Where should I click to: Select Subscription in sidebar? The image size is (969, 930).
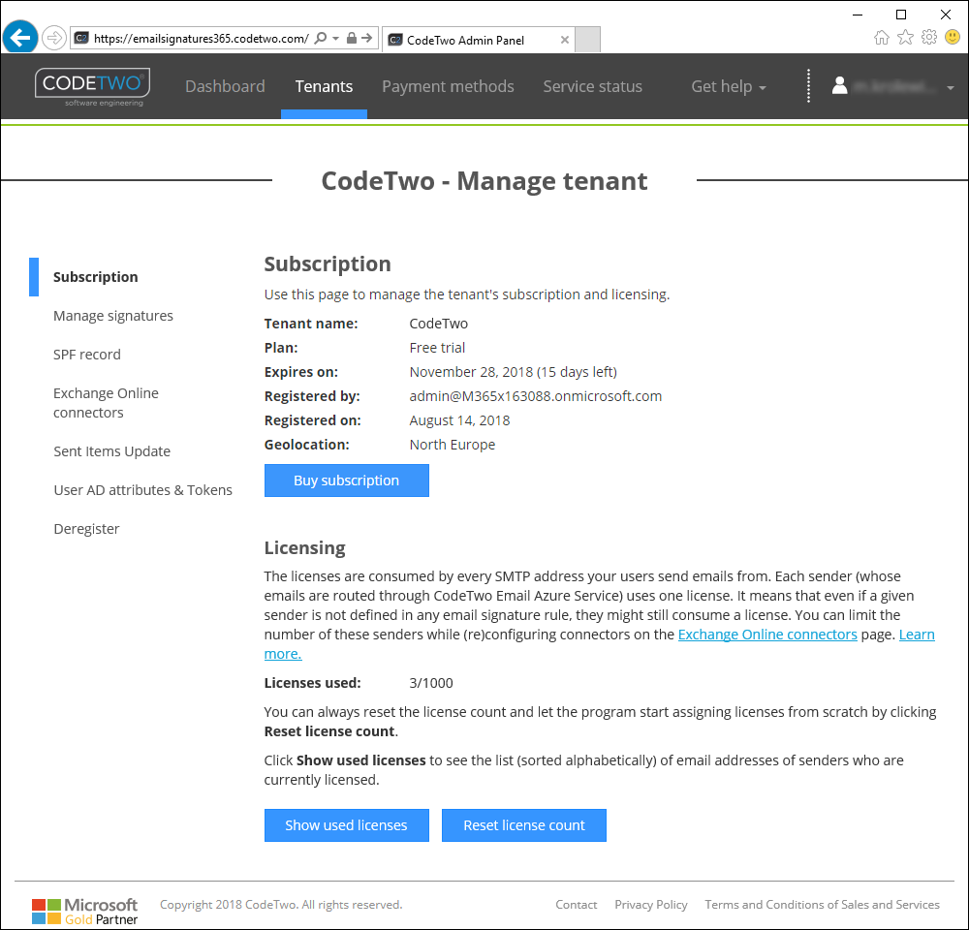coord(96,277)
